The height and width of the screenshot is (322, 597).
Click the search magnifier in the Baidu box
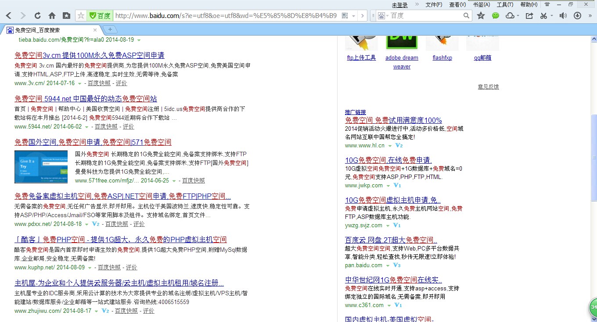pyautogui.click(x=466, y=16)
